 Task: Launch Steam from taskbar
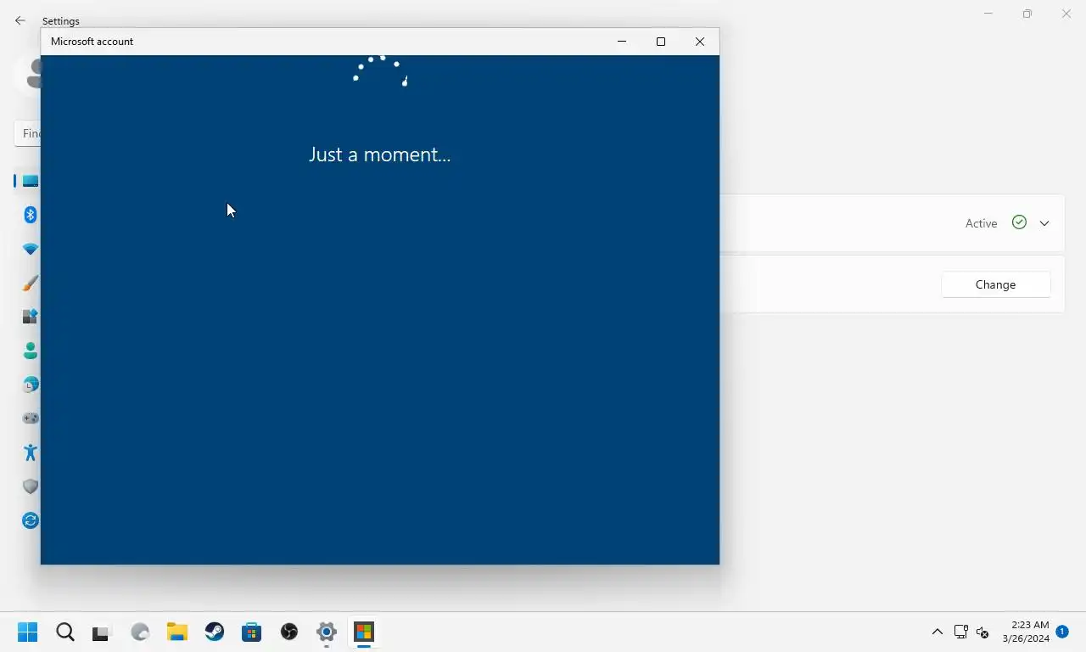coord(215,632)
